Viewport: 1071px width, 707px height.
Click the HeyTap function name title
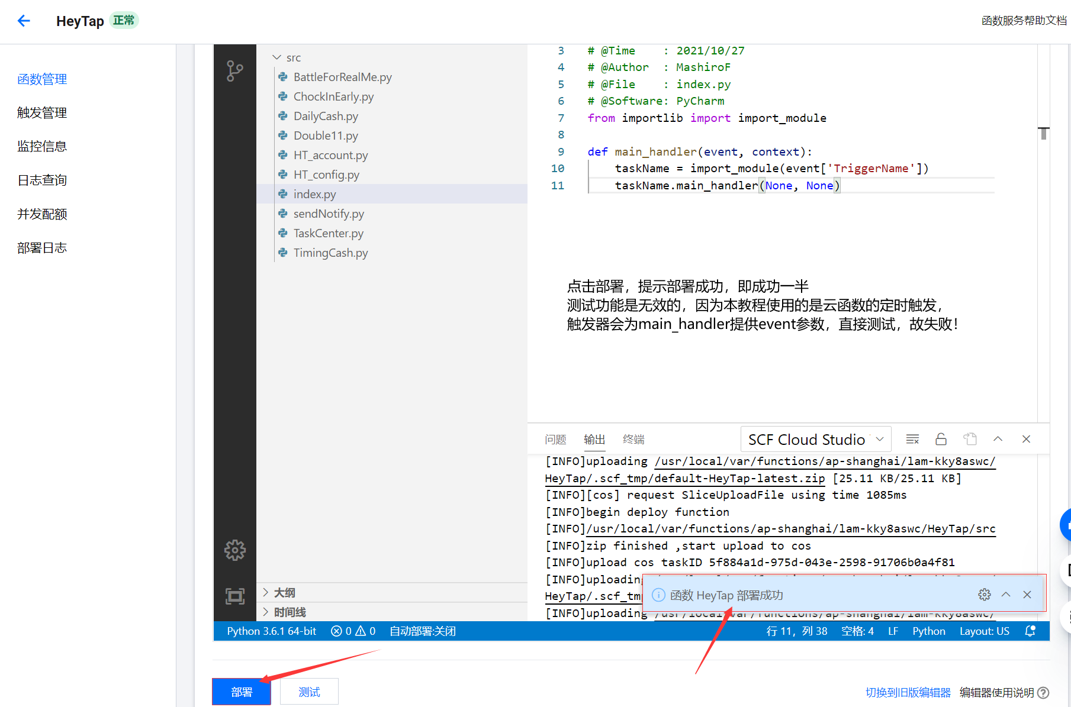coord(80,21)
